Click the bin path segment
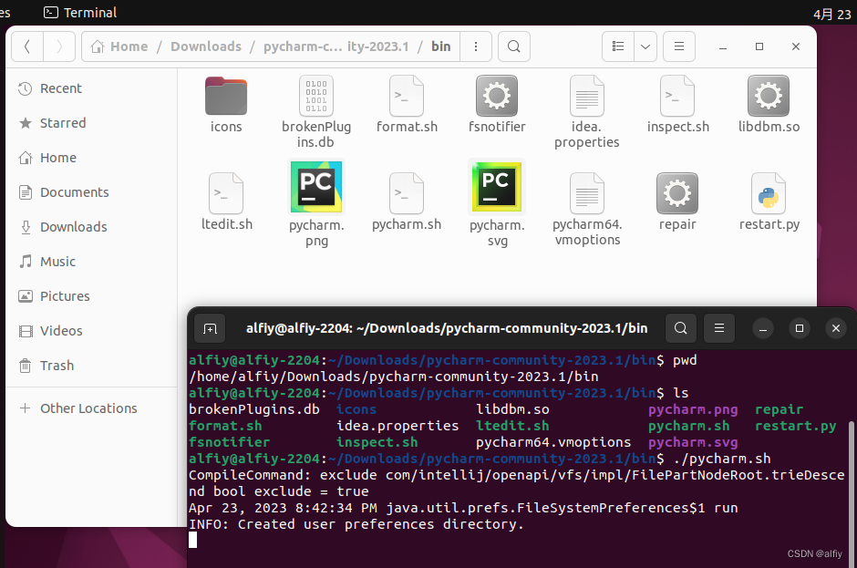Viewport: 857px width, 568px height. click(x=440, y=46)
